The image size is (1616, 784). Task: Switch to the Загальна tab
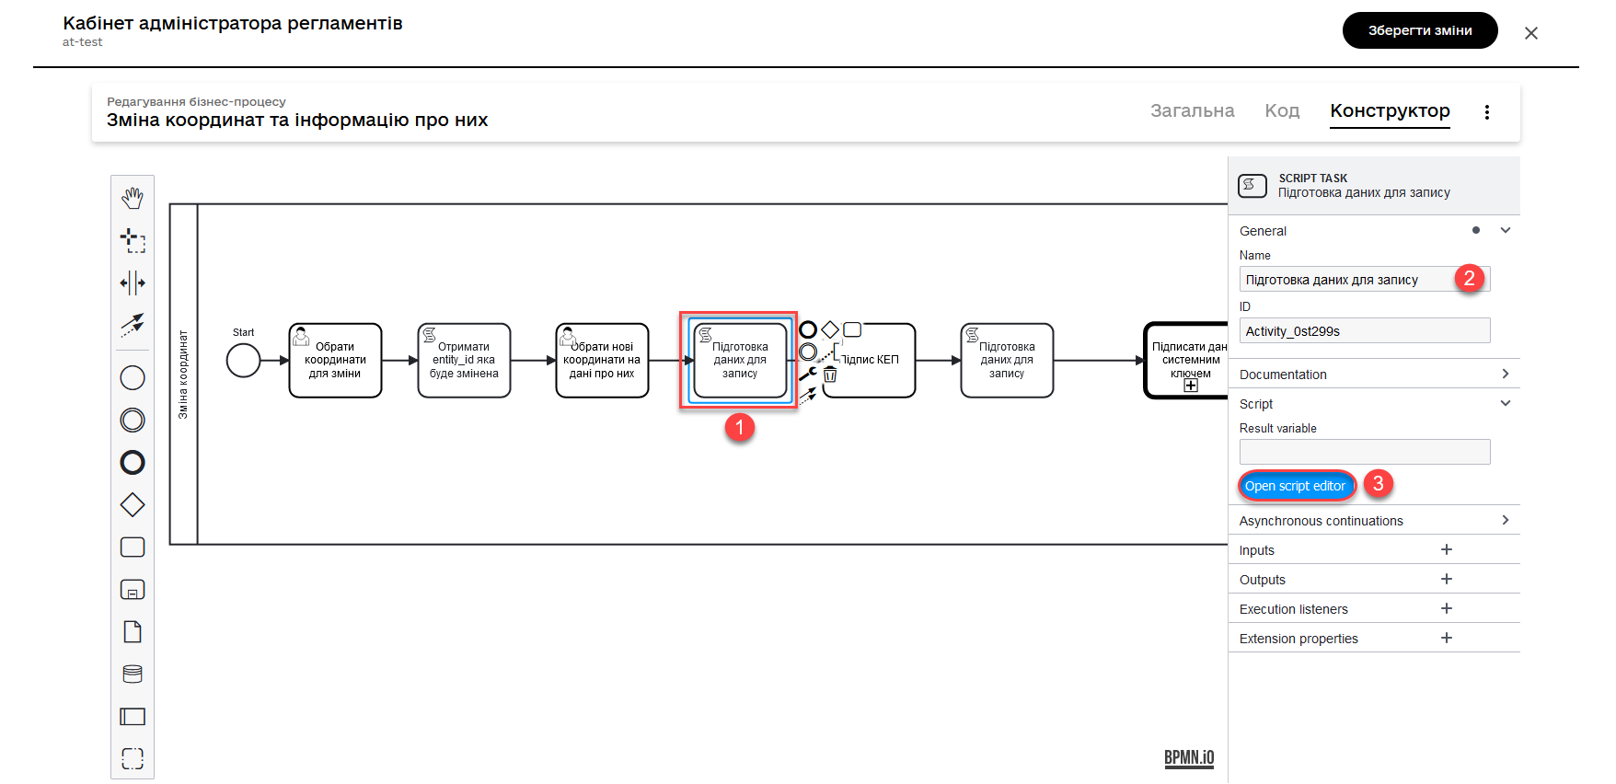coord(1193,110)
